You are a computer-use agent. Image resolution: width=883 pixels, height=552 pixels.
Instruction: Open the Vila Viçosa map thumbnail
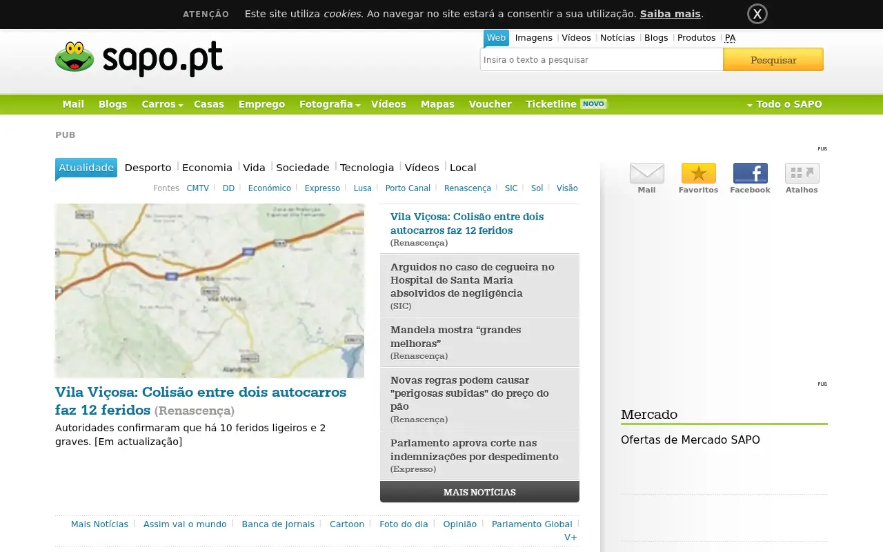coord(210,290)
